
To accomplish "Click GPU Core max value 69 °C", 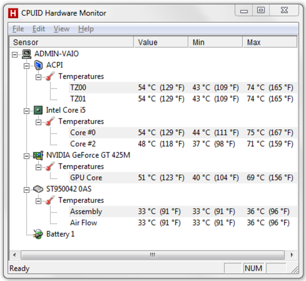I will pyautogui.click(x=270, y=177).
